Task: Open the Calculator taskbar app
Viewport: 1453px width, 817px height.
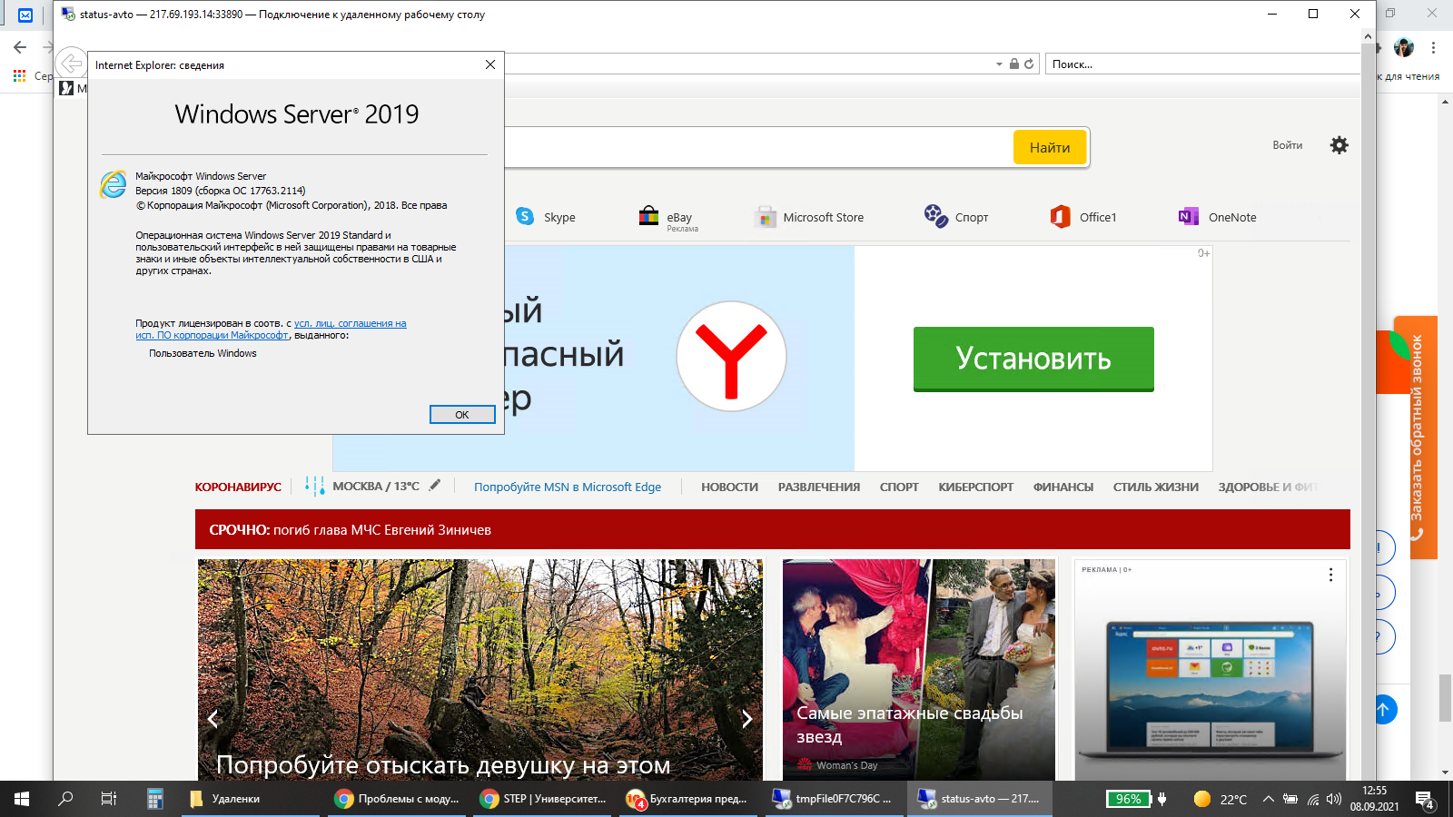Action: click(x=155, y=799)
